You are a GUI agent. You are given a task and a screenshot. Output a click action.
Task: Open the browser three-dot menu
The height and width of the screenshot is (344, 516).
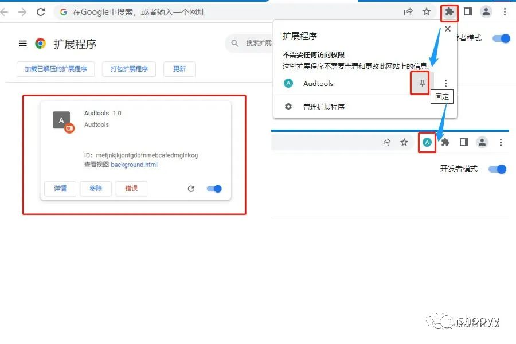pos(504,11)
